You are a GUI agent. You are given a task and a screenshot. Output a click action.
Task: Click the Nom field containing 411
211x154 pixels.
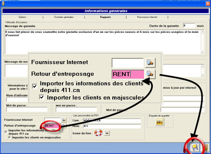(x=112, y=126)
